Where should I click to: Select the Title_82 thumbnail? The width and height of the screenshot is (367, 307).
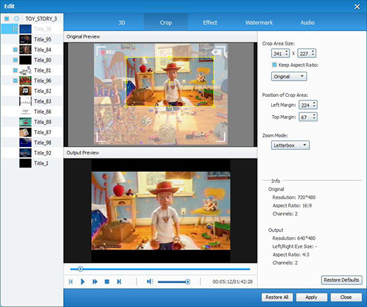click(x=25, y=91)
